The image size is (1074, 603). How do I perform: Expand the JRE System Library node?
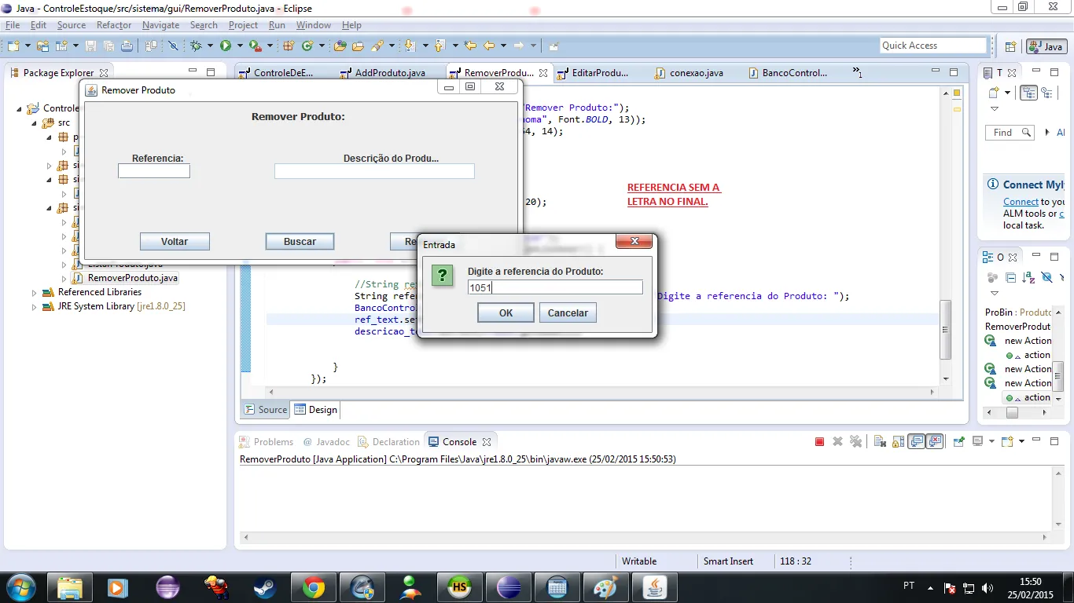tap(35, 307)
